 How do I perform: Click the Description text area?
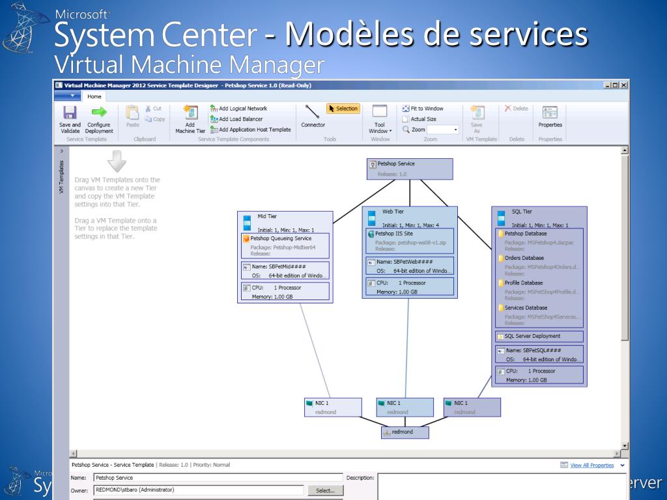[502, 486]
